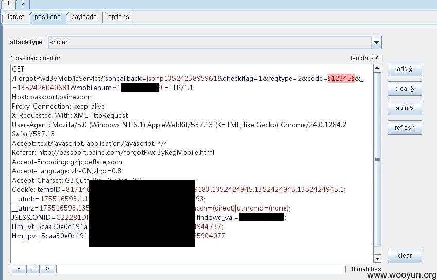Image resolution: width=437 pixels, height=280 pixels.
Task: Click the Safari/537.13 text
Action: pyautogui.click(x=33, y=134)
